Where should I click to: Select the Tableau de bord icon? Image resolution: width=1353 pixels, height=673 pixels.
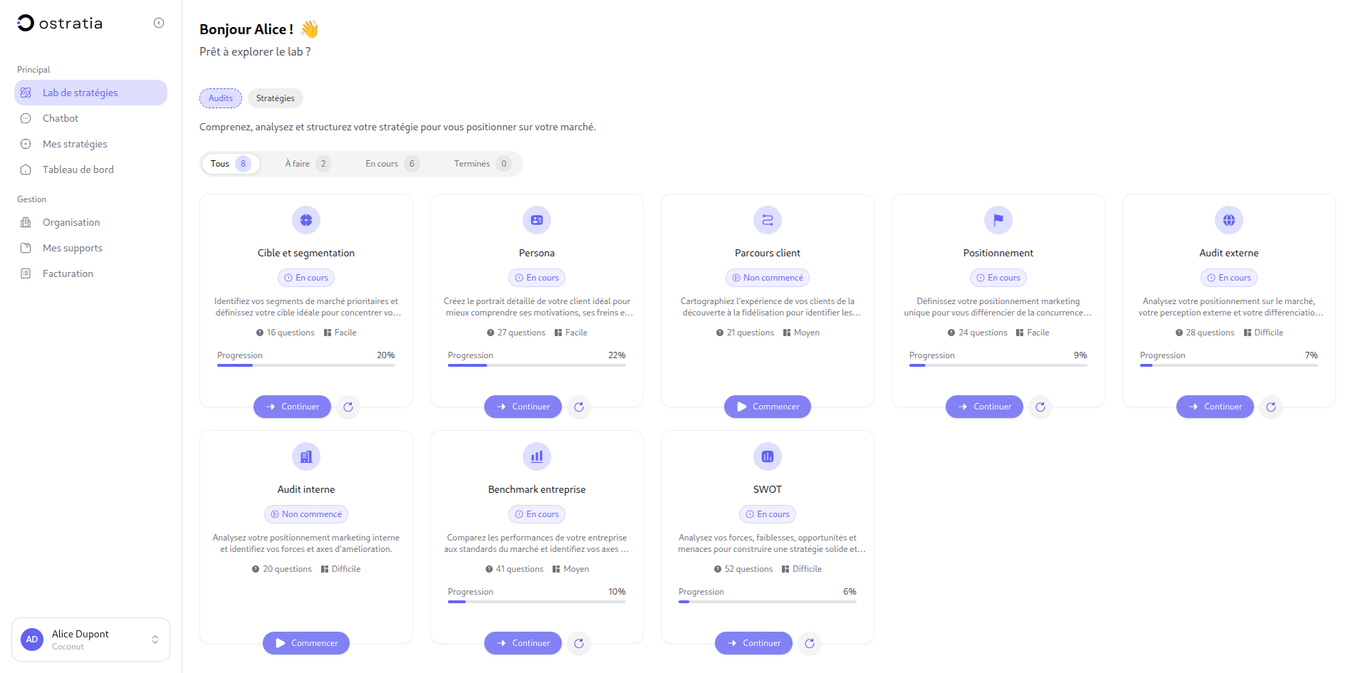[26, 169]
